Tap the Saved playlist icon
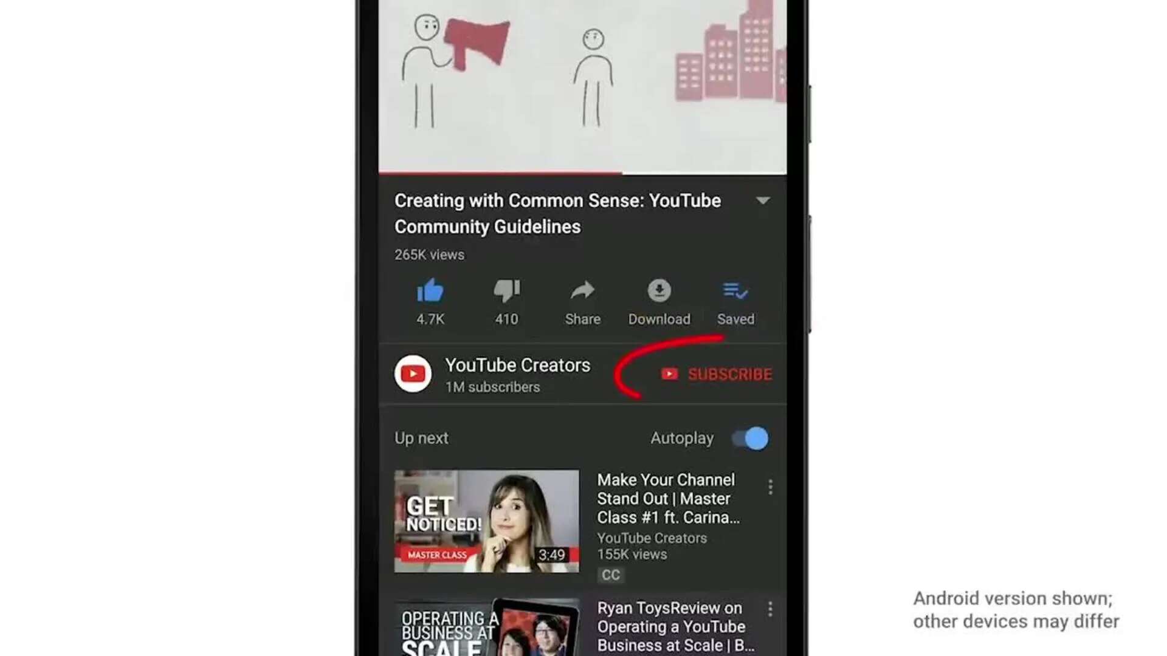1167x656 pixels. 735,291
